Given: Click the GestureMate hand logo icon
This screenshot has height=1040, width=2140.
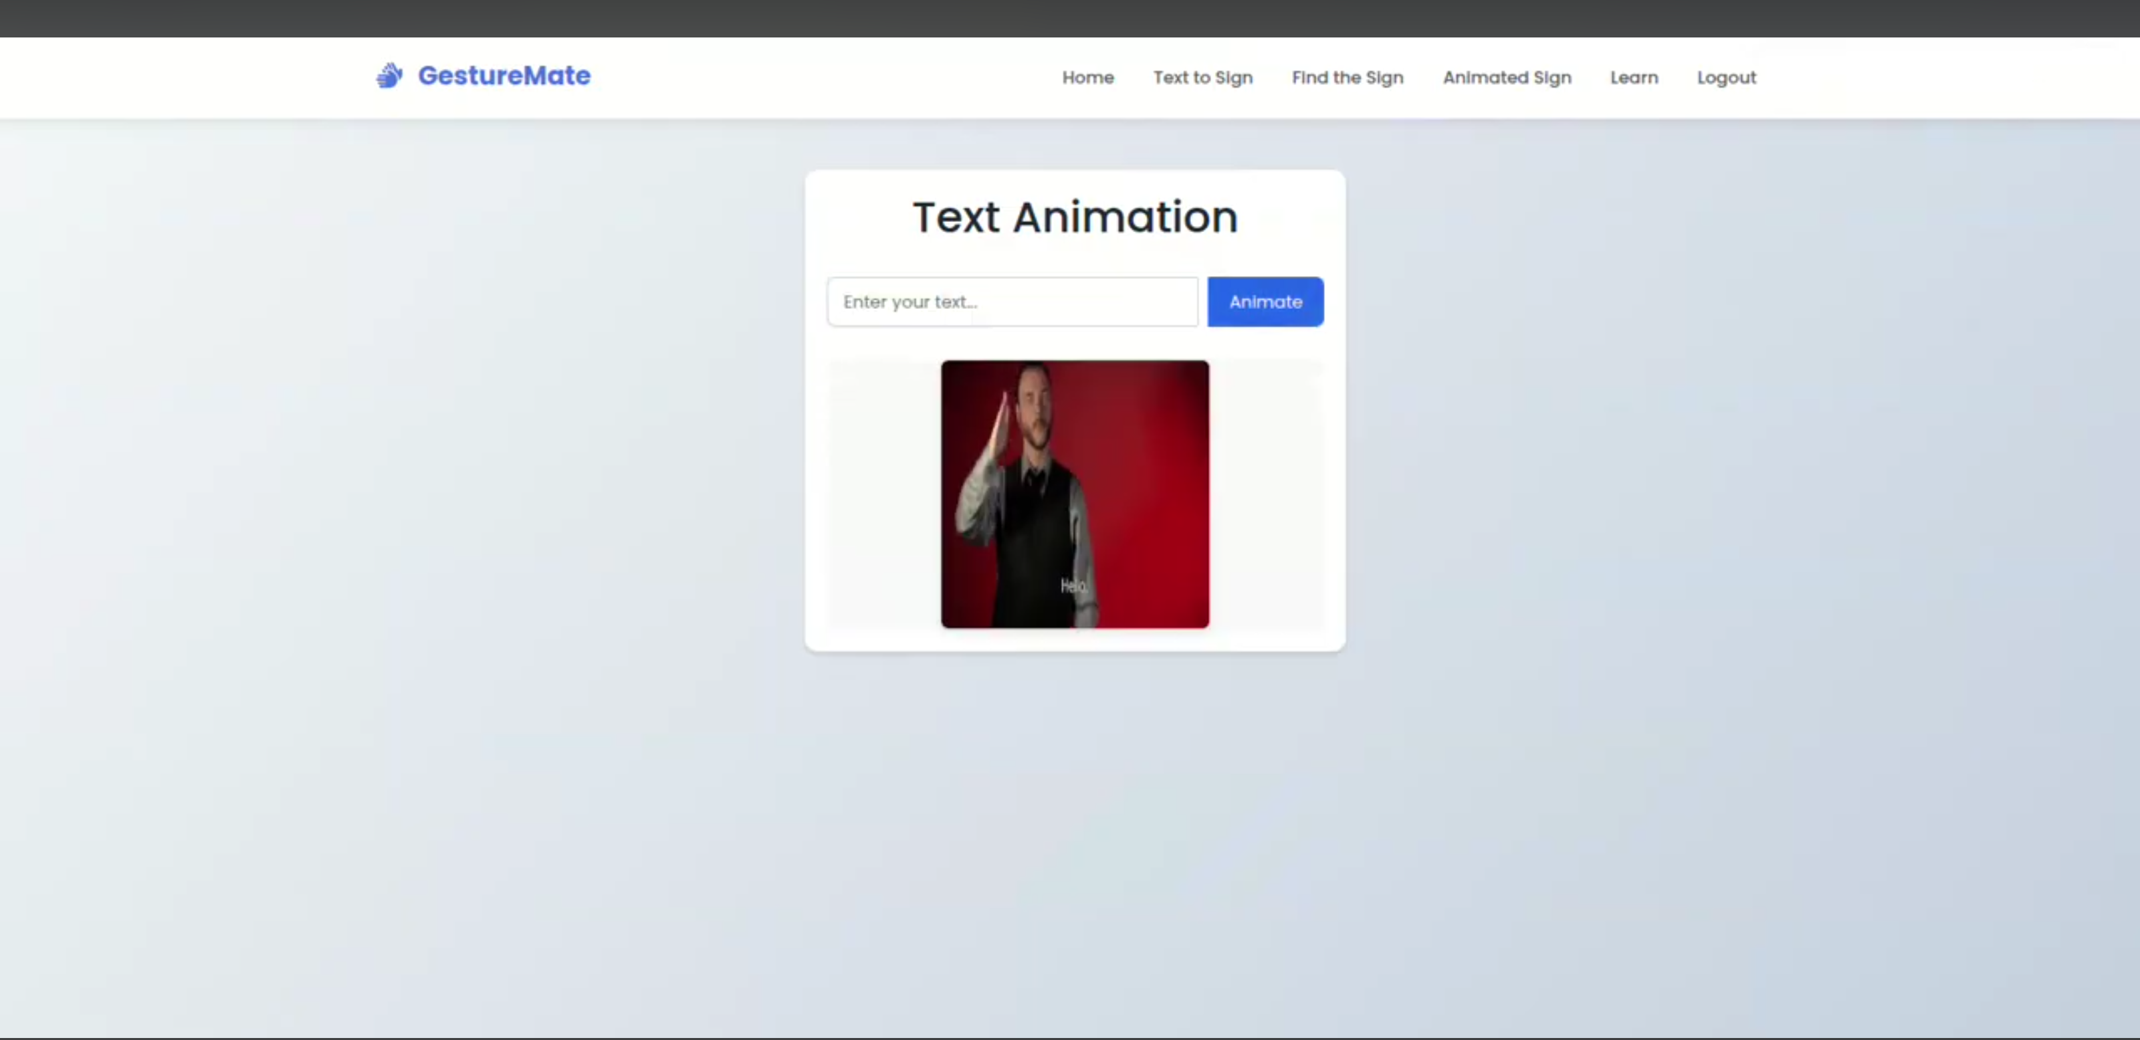Looking at the screenshot, I should pyautogui.click(x=390, y=76).
